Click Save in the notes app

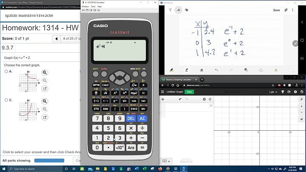[276, 10]
